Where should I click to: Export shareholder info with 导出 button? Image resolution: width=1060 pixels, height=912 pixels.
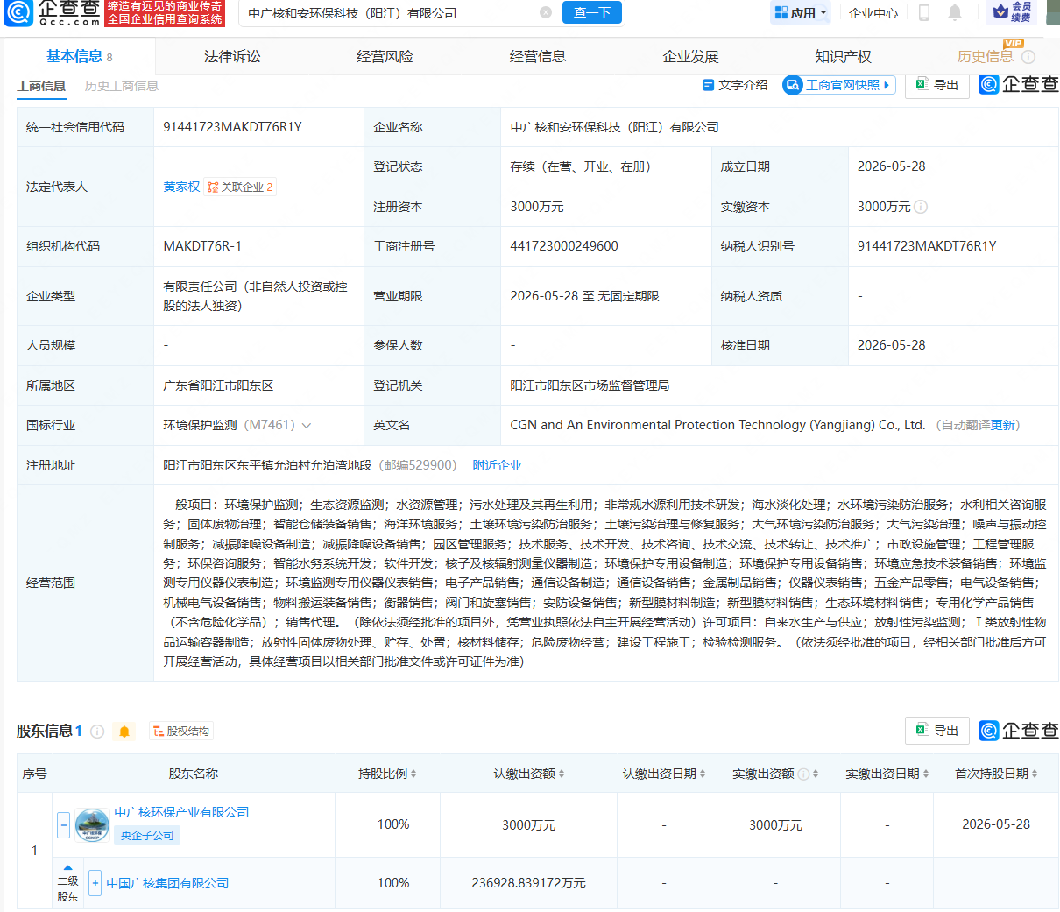pos(937,731)
